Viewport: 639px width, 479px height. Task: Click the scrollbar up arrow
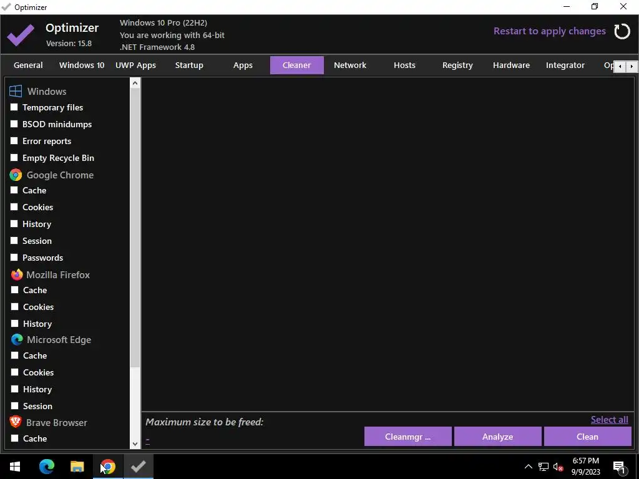(135, 83)
